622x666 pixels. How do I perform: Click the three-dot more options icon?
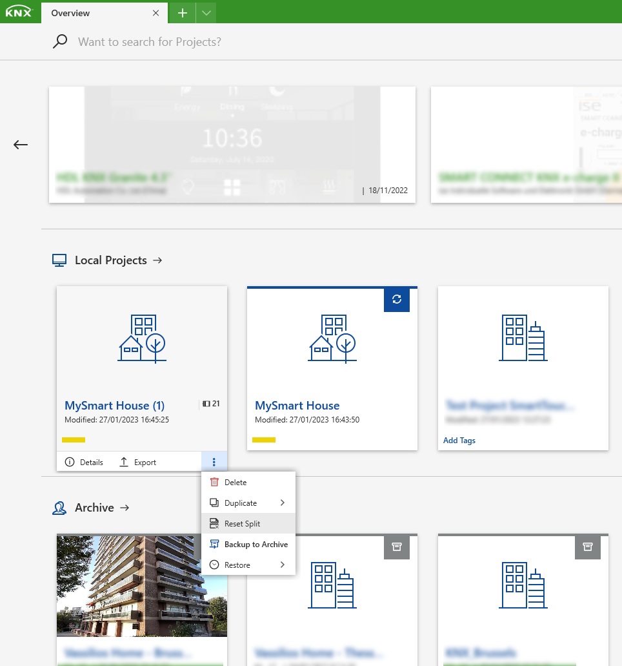tap(214, 461)
